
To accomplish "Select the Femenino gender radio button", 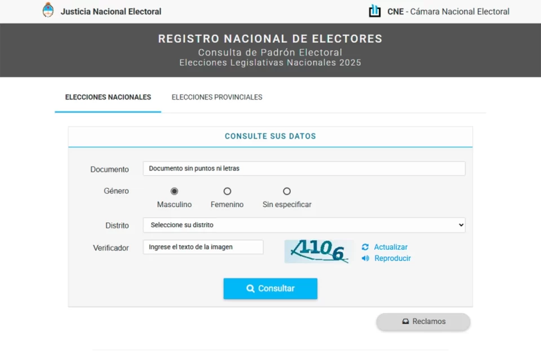I will tap(227, 191).
